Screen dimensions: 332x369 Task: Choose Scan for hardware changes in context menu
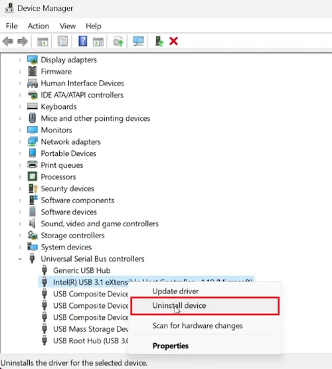pos(205,326)
